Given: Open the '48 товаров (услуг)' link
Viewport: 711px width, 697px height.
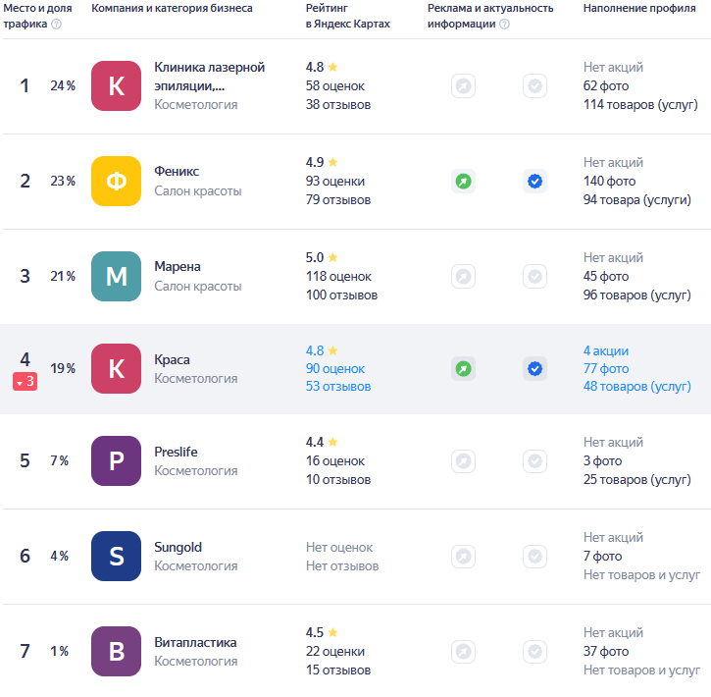Looking at the screenshot, I should 637,386.
